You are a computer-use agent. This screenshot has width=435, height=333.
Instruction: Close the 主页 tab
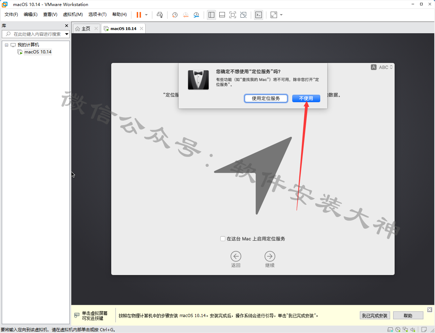(x=96, y=29)
